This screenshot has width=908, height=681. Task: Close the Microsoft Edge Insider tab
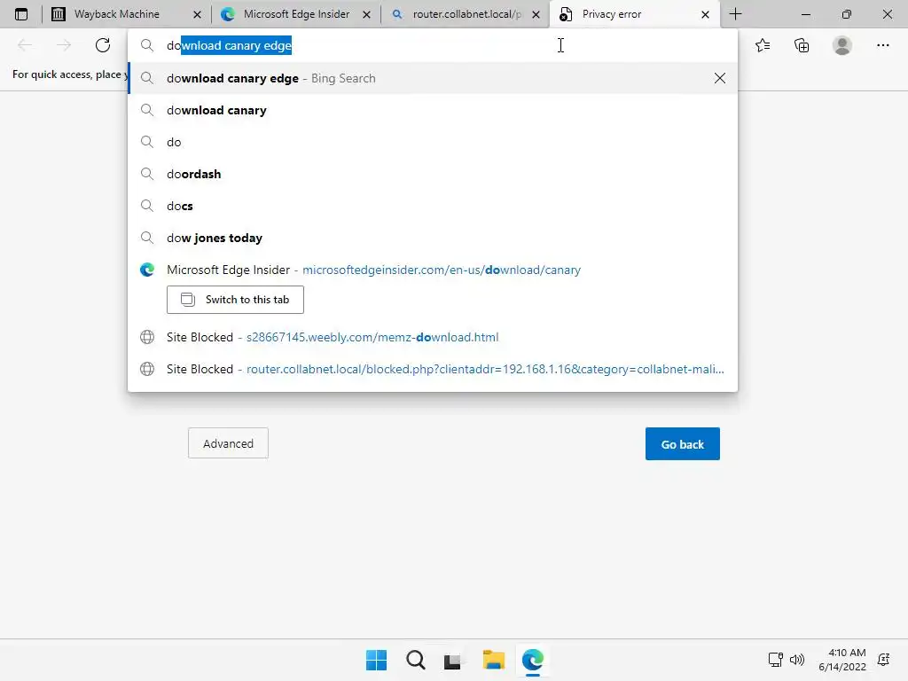tap(366, 14)
